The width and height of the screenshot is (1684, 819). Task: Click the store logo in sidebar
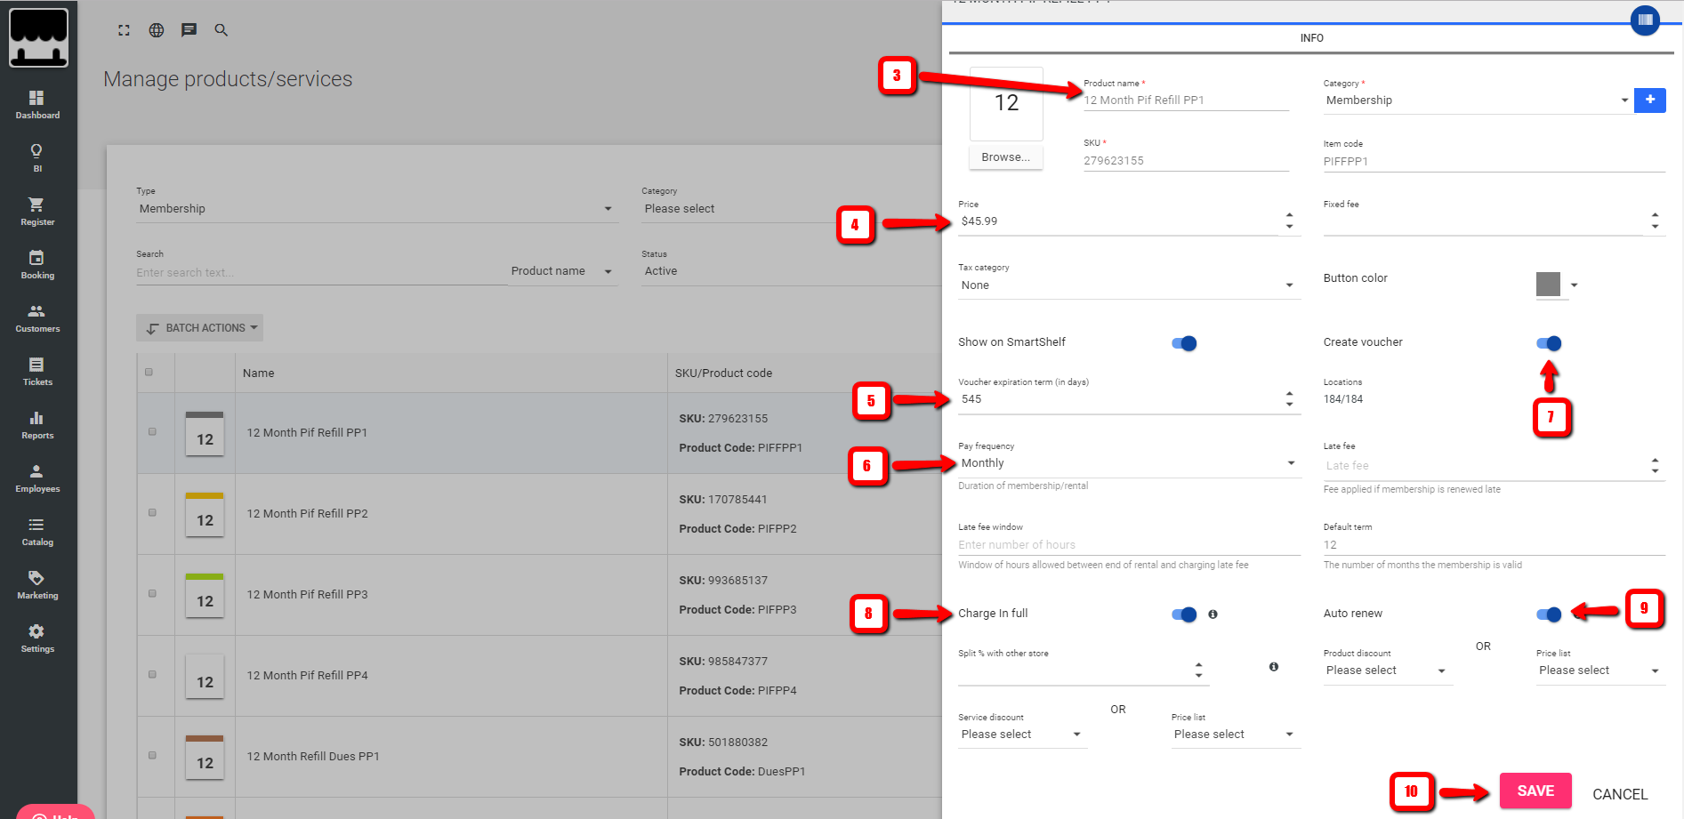tap(38, 37)
